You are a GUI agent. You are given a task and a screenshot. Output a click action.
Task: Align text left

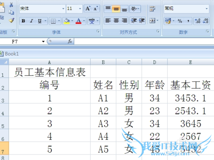point(108,20)
